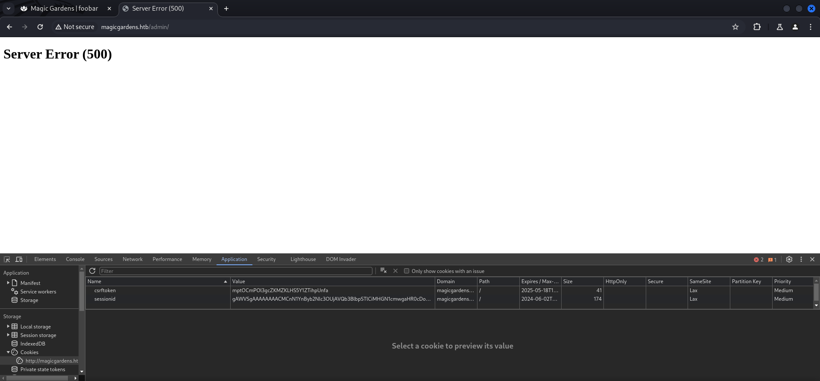Enable Only show cookies with an issue
The width and height of the screenshot is (820, 381).
point(407,271)
